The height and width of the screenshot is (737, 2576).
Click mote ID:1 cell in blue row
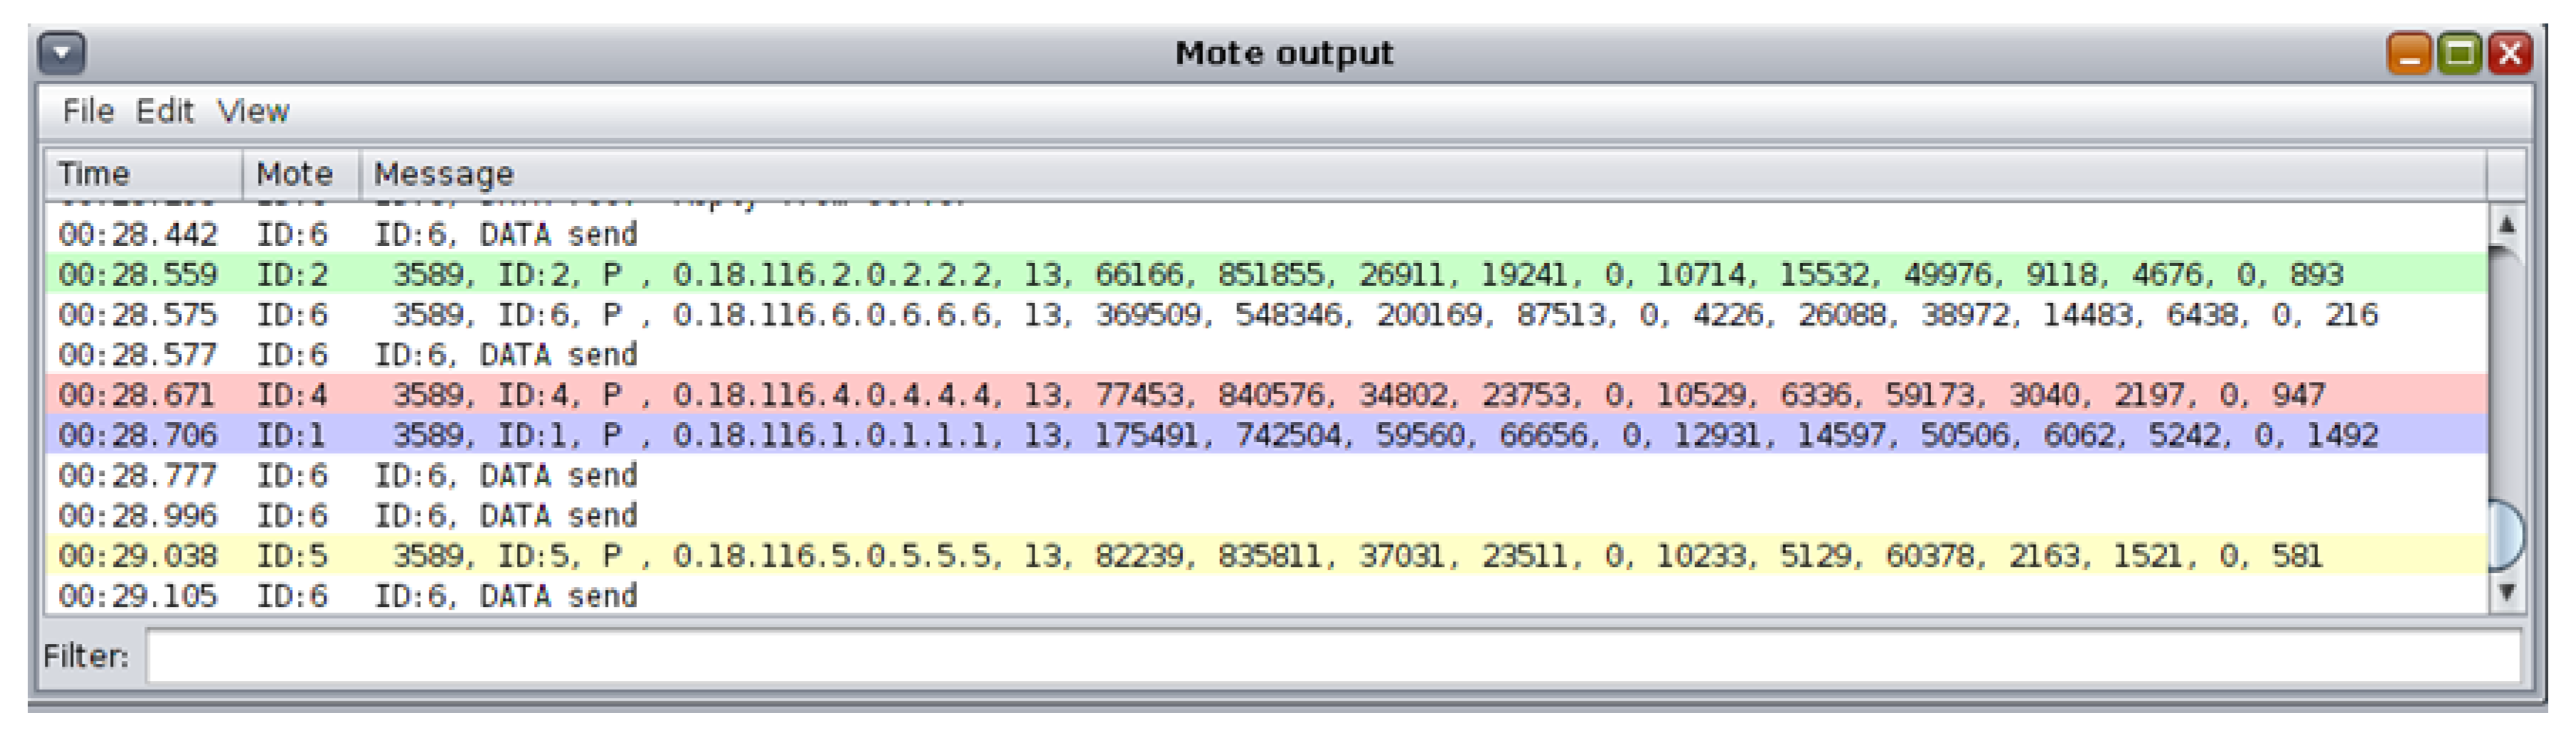[292, 435]
